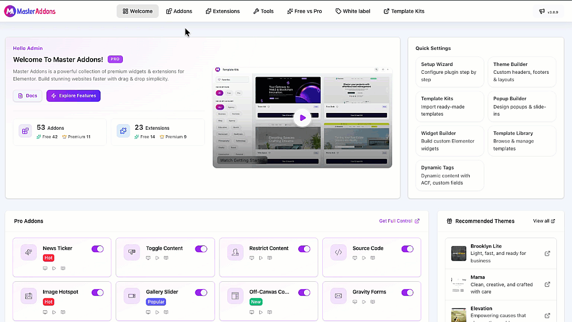Click the MasterAddons logo
Screen dimensions: 572x322
[30, 11]
